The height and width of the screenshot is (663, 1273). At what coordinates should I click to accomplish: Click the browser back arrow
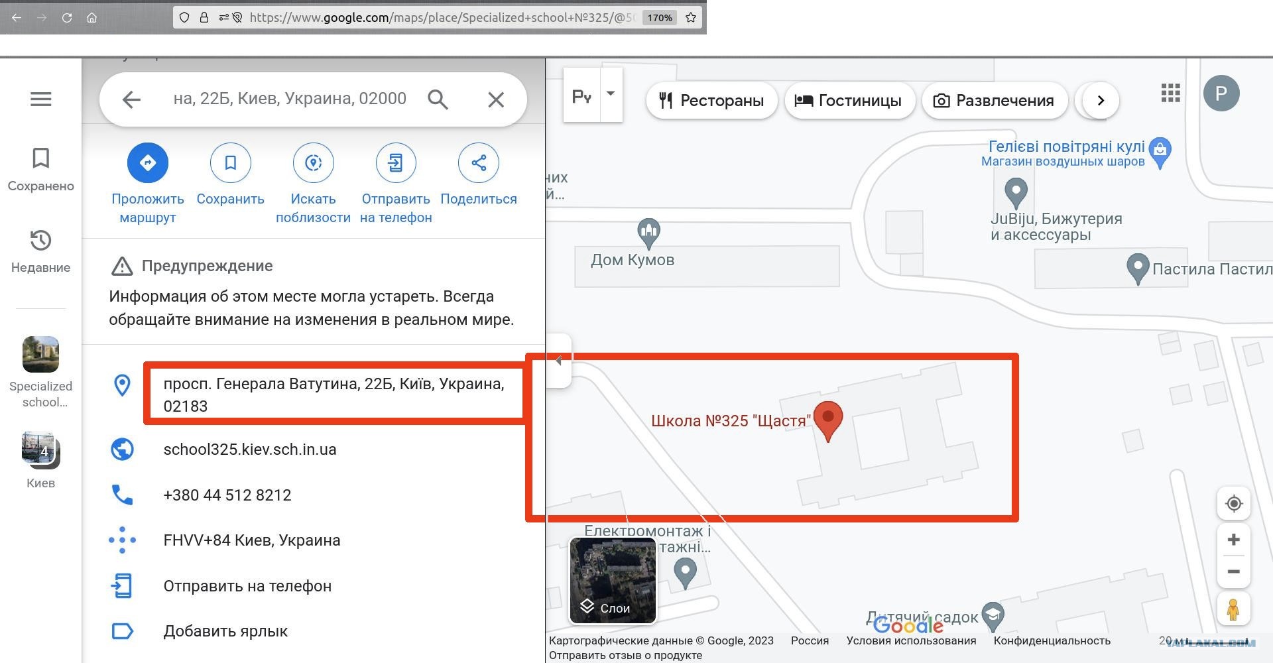17,18
